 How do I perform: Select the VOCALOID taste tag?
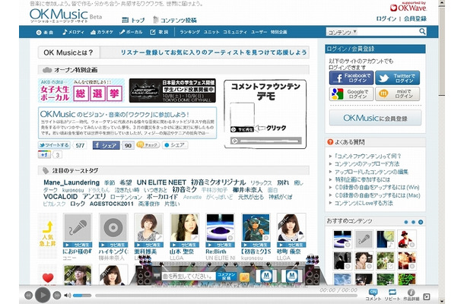click(x=60, y=197)
